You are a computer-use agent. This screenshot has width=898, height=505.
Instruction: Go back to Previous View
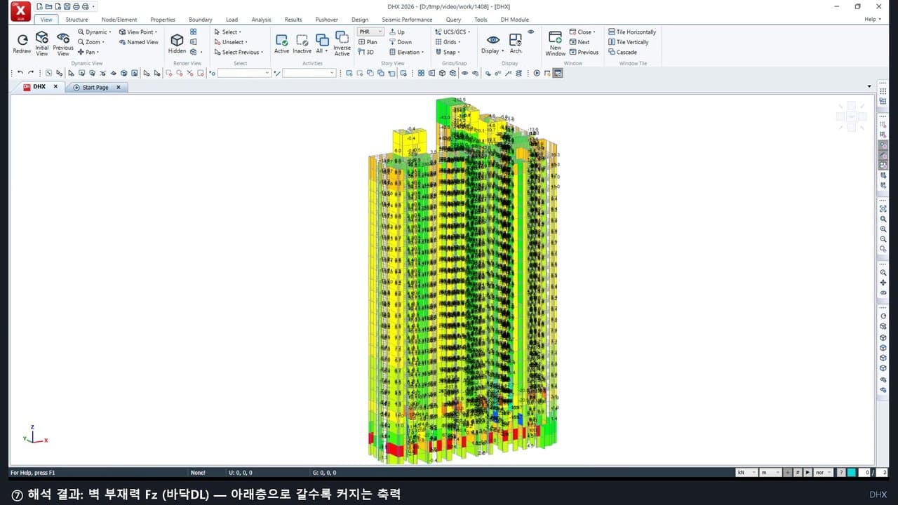point(63,43)
